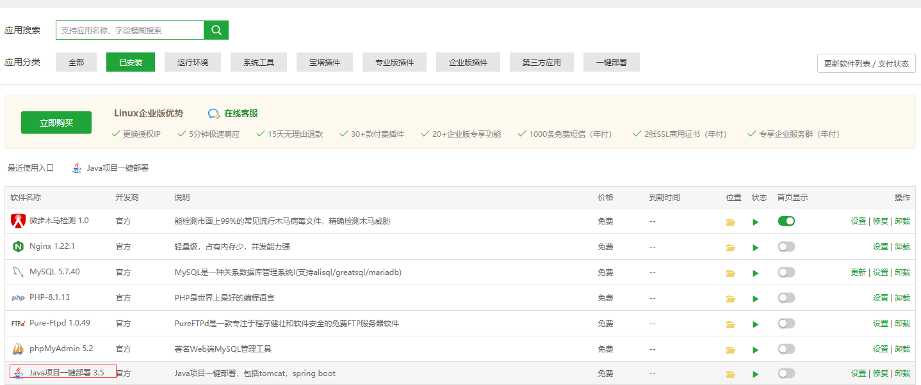Click the Java项目一键部署 3.5 software name
The image size is (921, 385).
click(67, 373)
